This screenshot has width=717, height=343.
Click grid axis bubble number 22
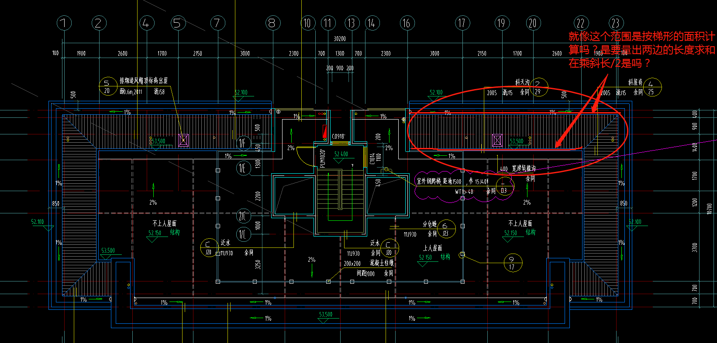[x=581, y=23]
